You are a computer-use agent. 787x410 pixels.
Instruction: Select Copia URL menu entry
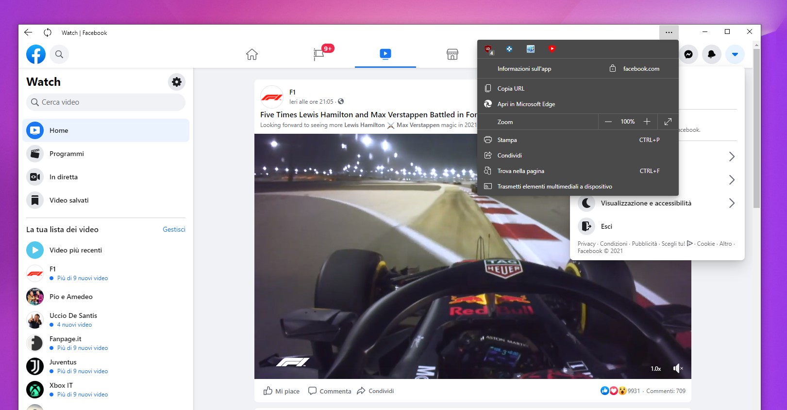tap(578, 89)
